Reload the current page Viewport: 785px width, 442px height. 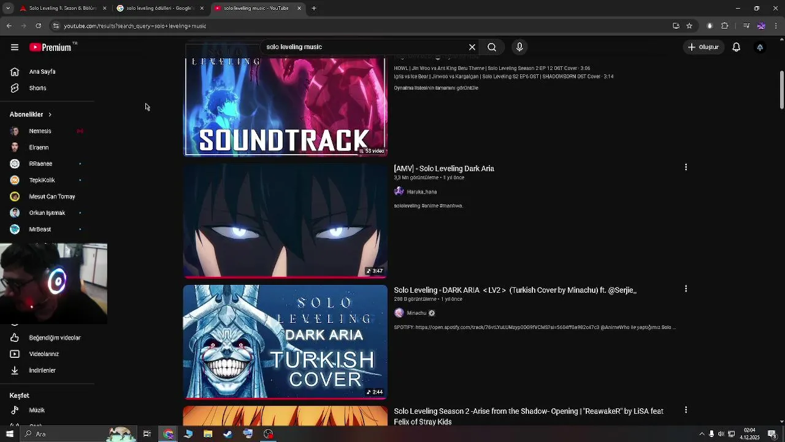[38, 26]
